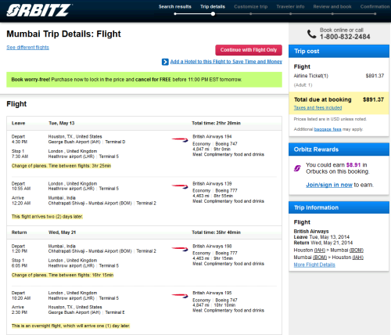Click the blue arrow icon beside Add a Hotel
This screenshot has width=391, height=335.
[x=165, y=62]
